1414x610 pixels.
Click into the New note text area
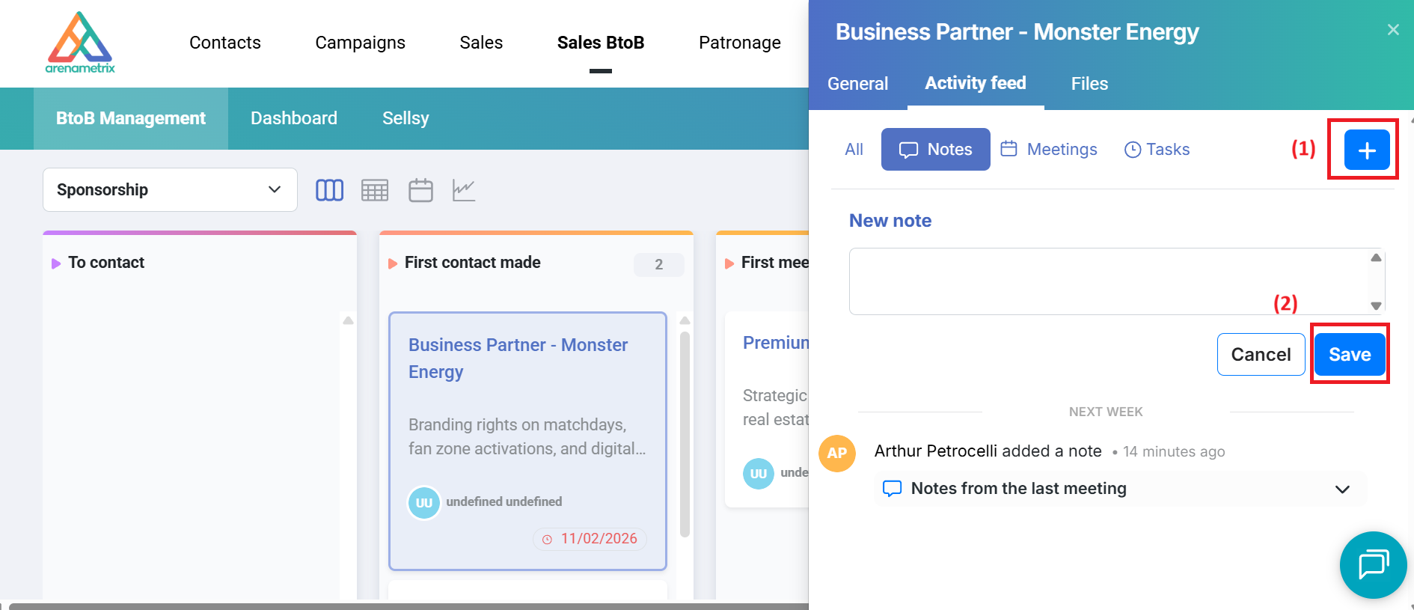coord(1107,281)
